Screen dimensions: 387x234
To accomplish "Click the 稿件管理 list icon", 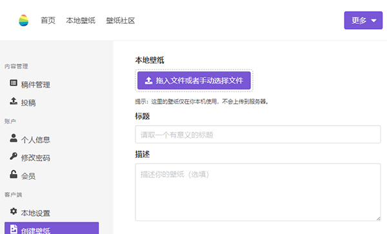I will coord(14,83).
